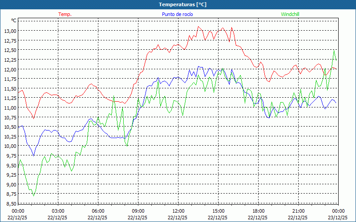Click the 9,75 y-axis value
The image size is (356, 222).
pyautogui.click(x=12, y=156)
